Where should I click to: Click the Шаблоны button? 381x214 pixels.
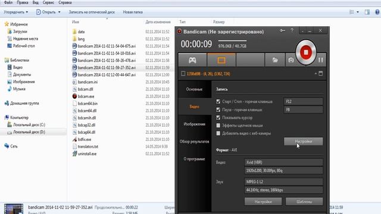(x=304, y=202)
